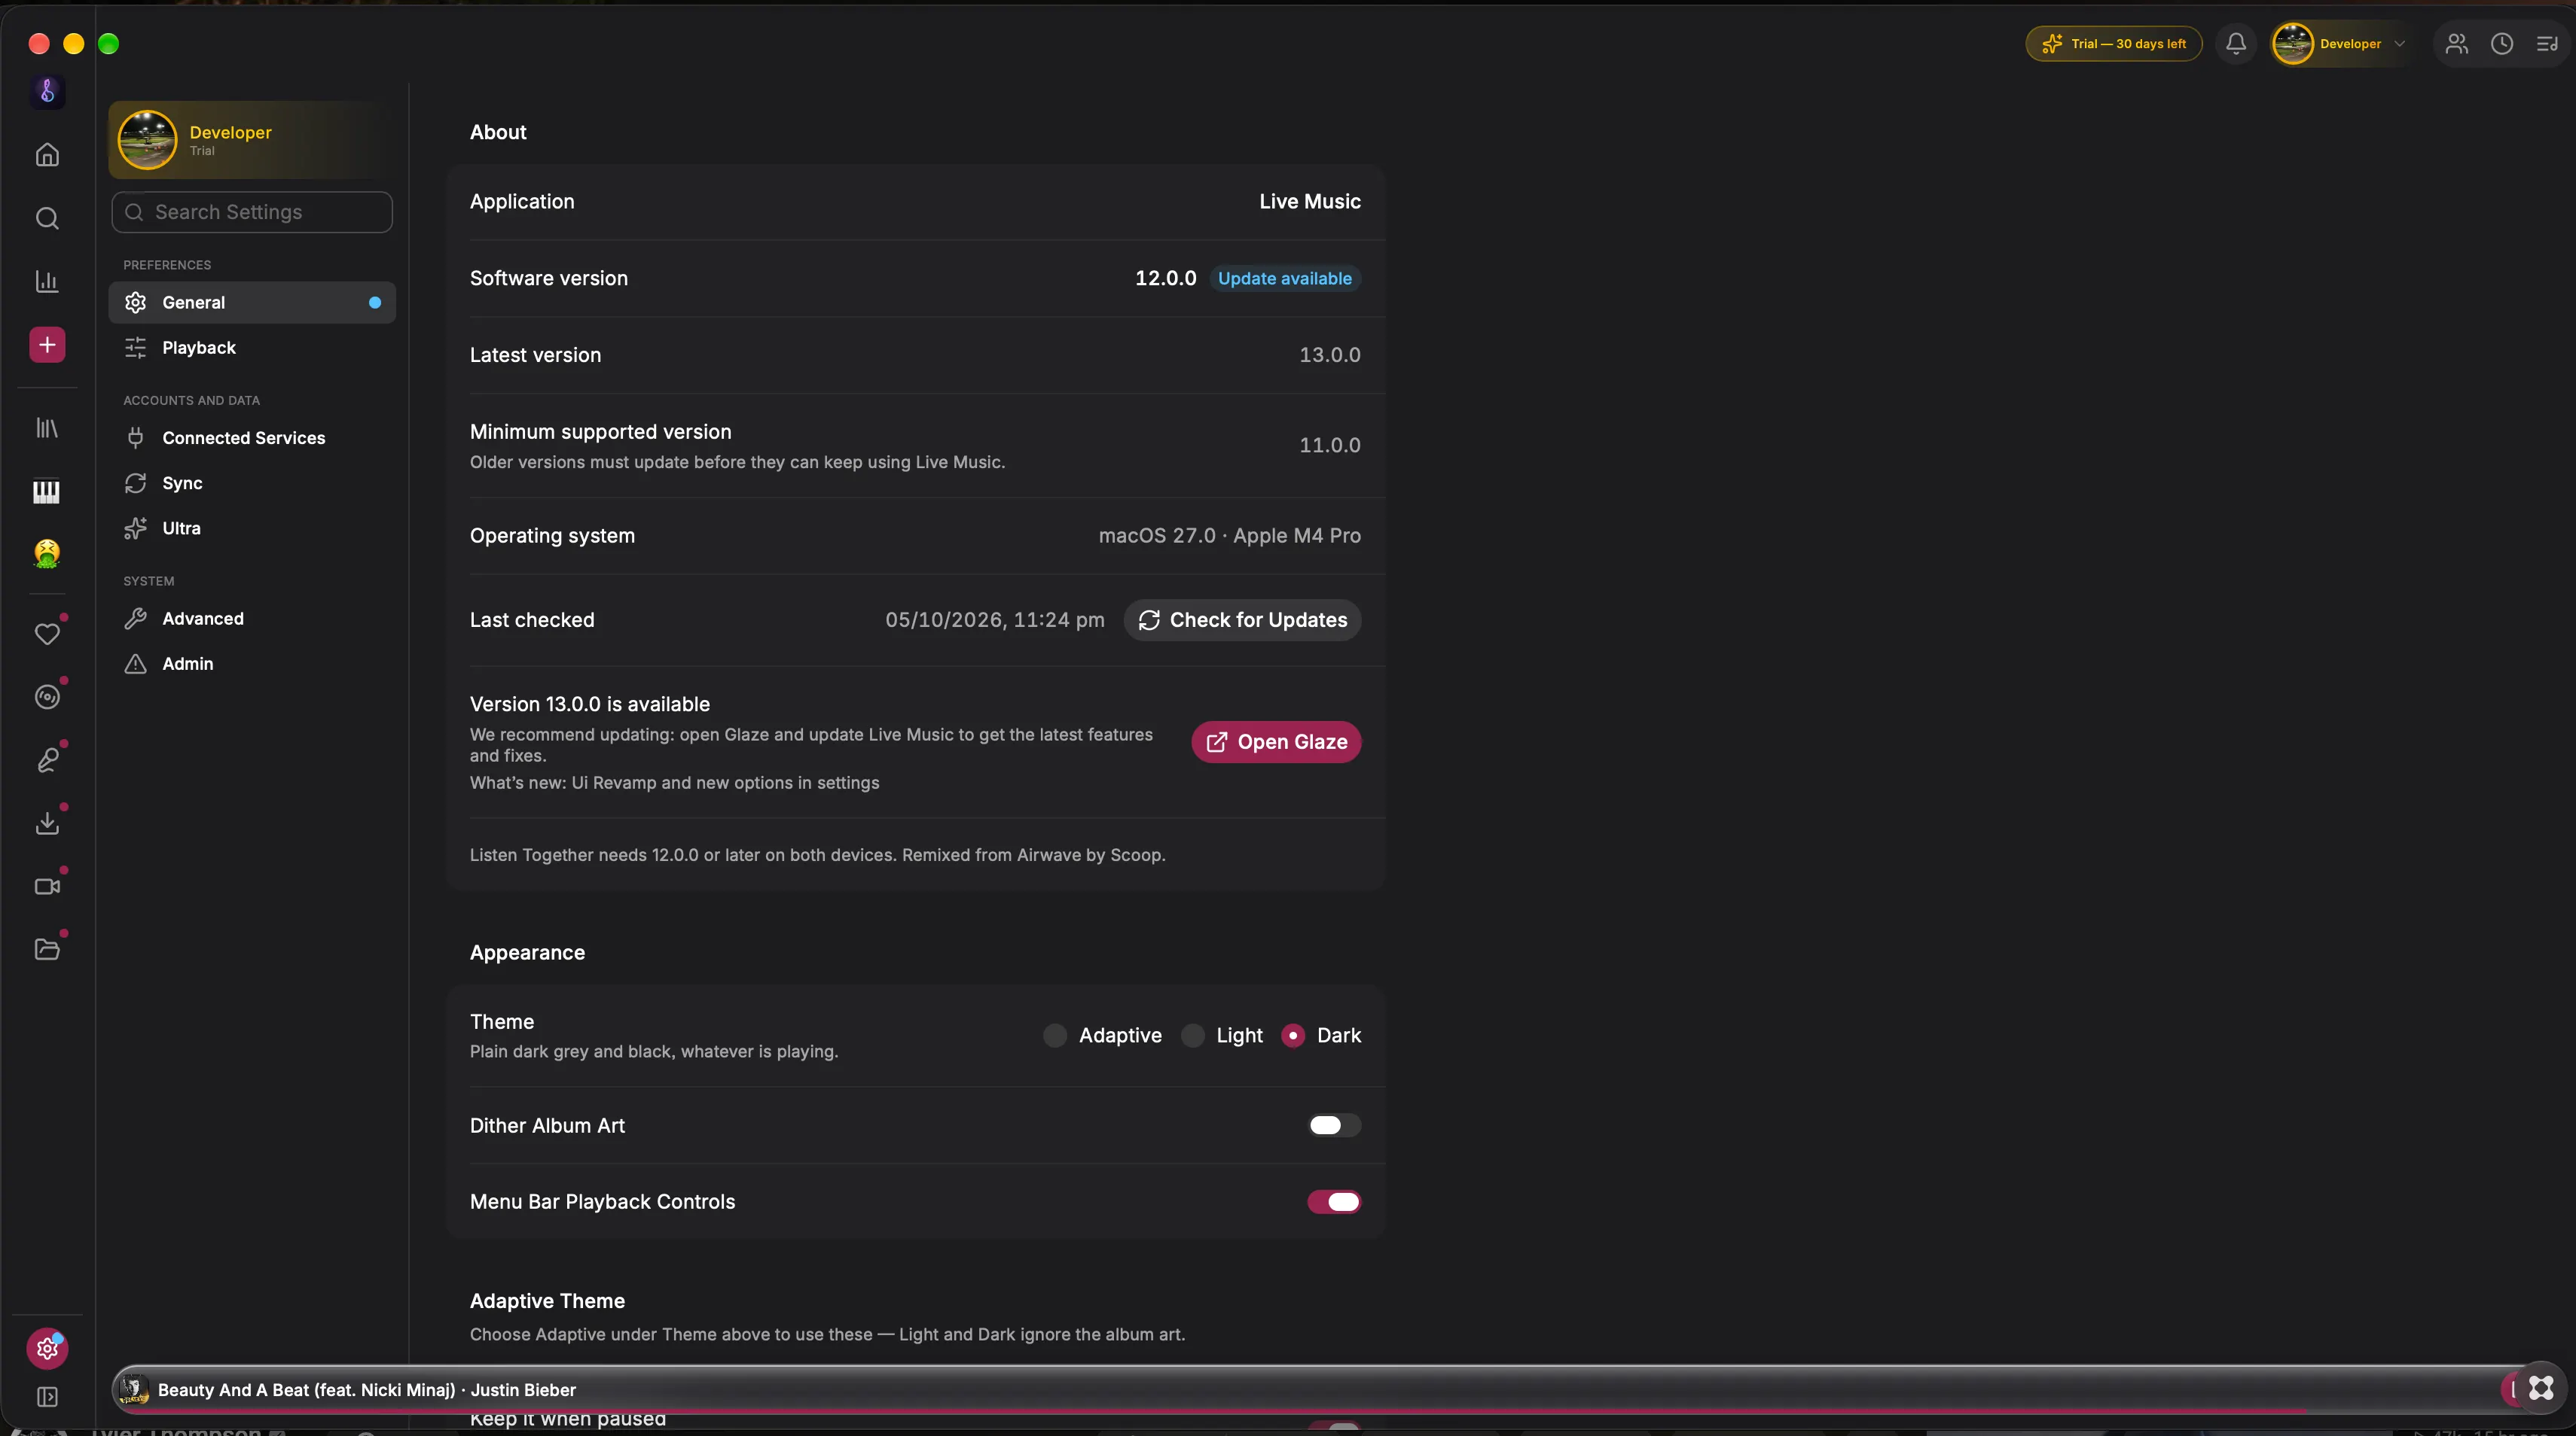Image resolution: width=2576 pixels, height=1436 pixels.
Task: Open the friends people icon
Action: point(2457,43)
